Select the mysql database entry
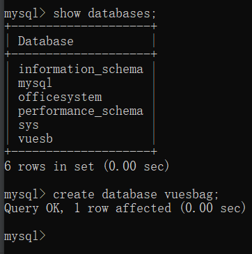This screenshot has height=254, width=252. coord(35,84)
